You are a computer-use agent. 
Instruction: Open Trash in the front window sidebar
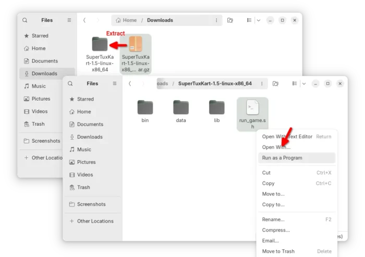(83, 187)
